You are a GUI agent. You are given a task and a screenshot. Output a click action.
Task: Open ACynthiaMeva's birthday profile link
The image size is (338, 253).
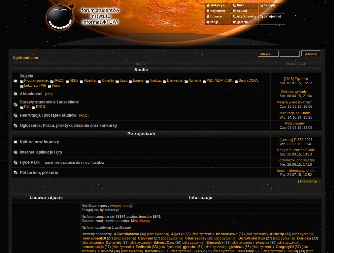click(x=126, y=234)
